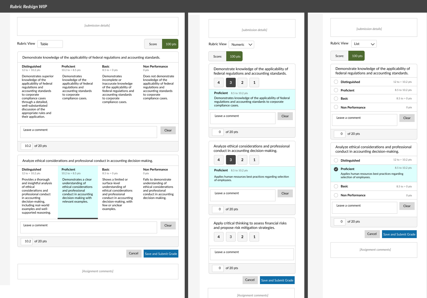Click Cancel in the Numeric view
This screenshot has height=298, width=427.
[x=250, y=280]
